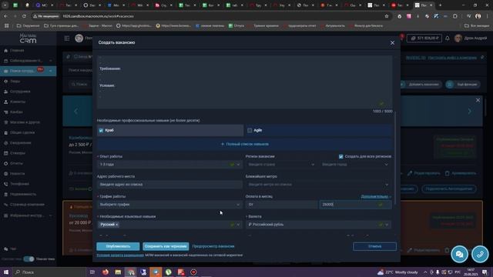Open Стикеры icon in sidebar
493x277 pixels.
click(5, 153)
